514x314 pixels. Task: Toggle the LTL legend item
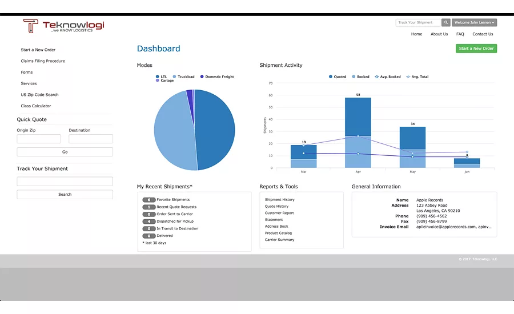[161, 77]
